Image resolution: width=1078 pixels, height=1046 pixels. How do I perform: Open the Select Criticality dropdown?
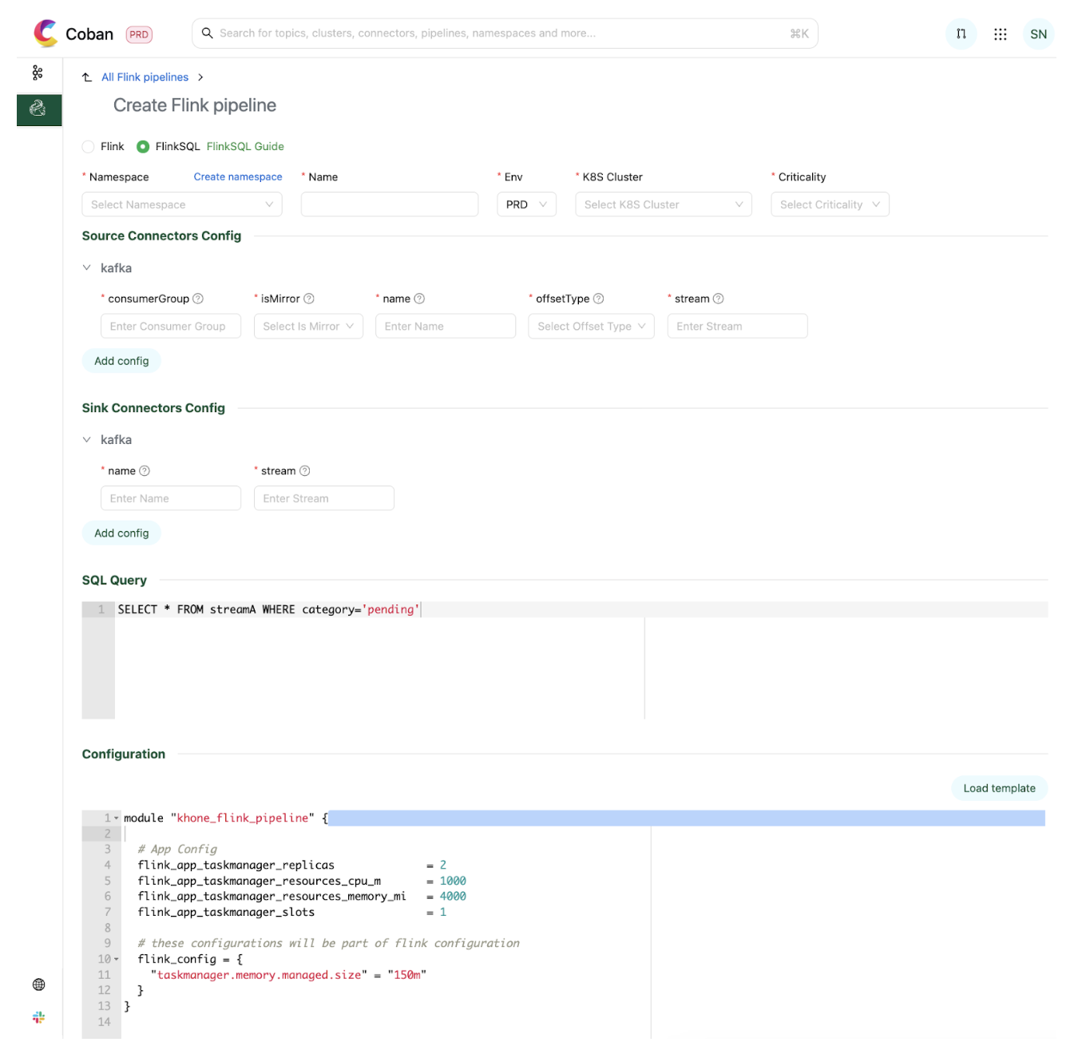tap(830, 204)
